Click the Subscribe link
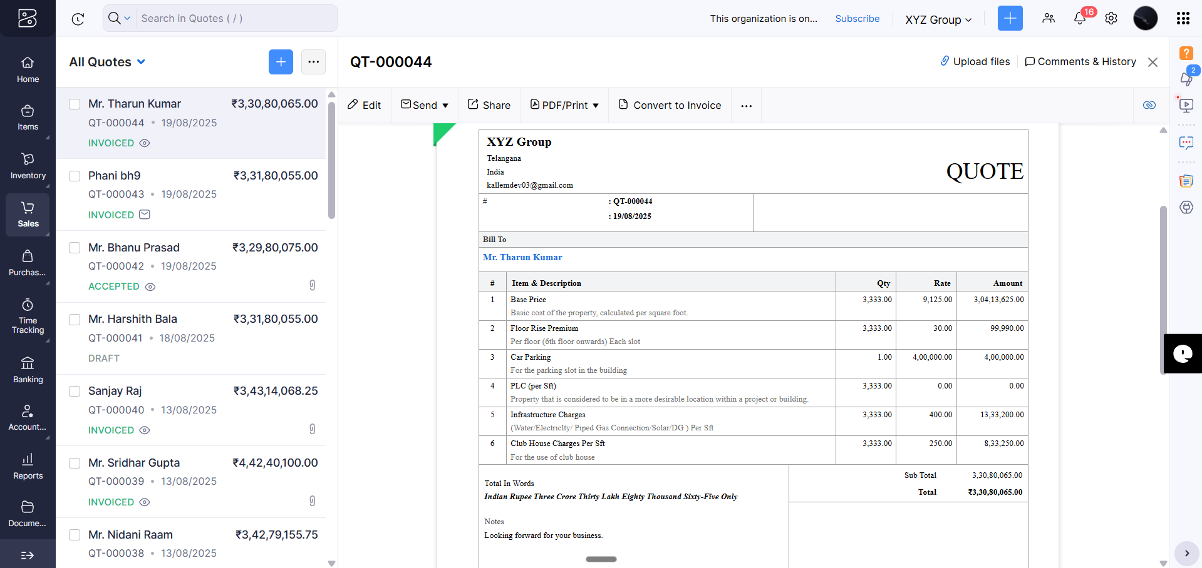 857,19
